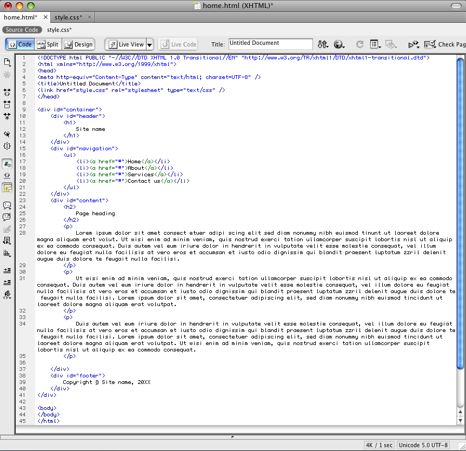Click the scroll up arrow
Screen dimensions: 466x451
(x=460, y=412)
